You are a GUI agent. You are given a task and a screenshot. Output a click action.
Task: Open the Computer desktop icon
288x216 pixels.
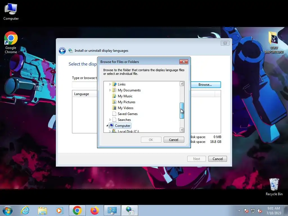pos(11,12)
